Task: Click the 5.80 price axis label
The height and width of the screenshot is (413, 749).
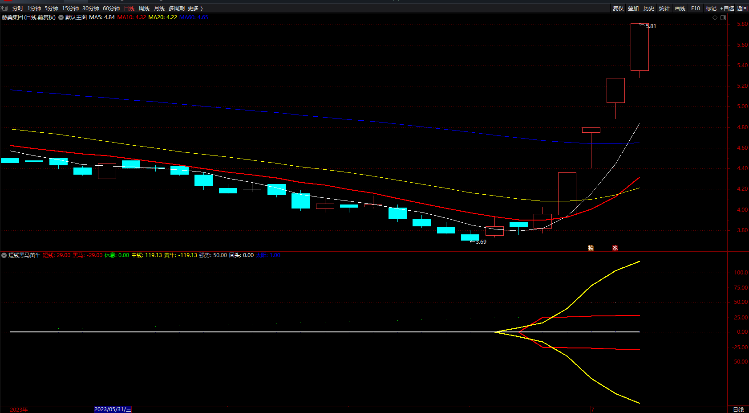Action: click(742, 24)
